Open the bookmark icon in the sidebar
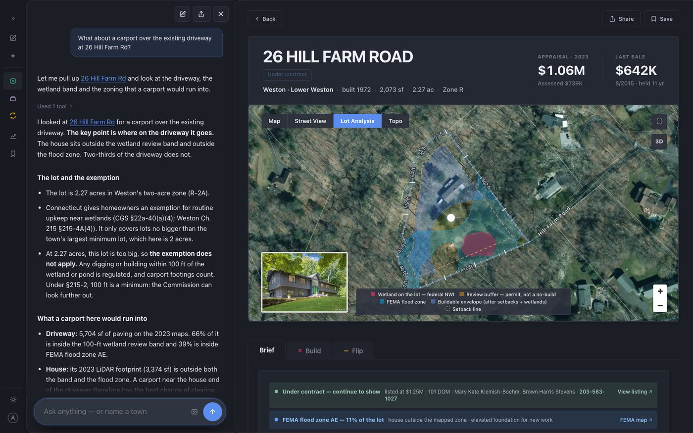This screenshot has height=433, width=693. coord(13,154)
